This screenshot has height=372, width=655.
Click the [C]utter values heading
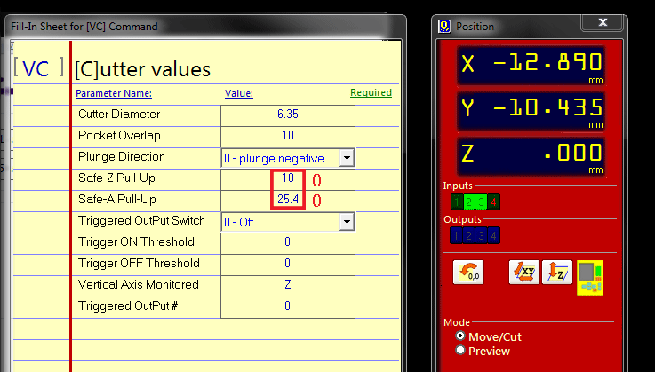142,70
